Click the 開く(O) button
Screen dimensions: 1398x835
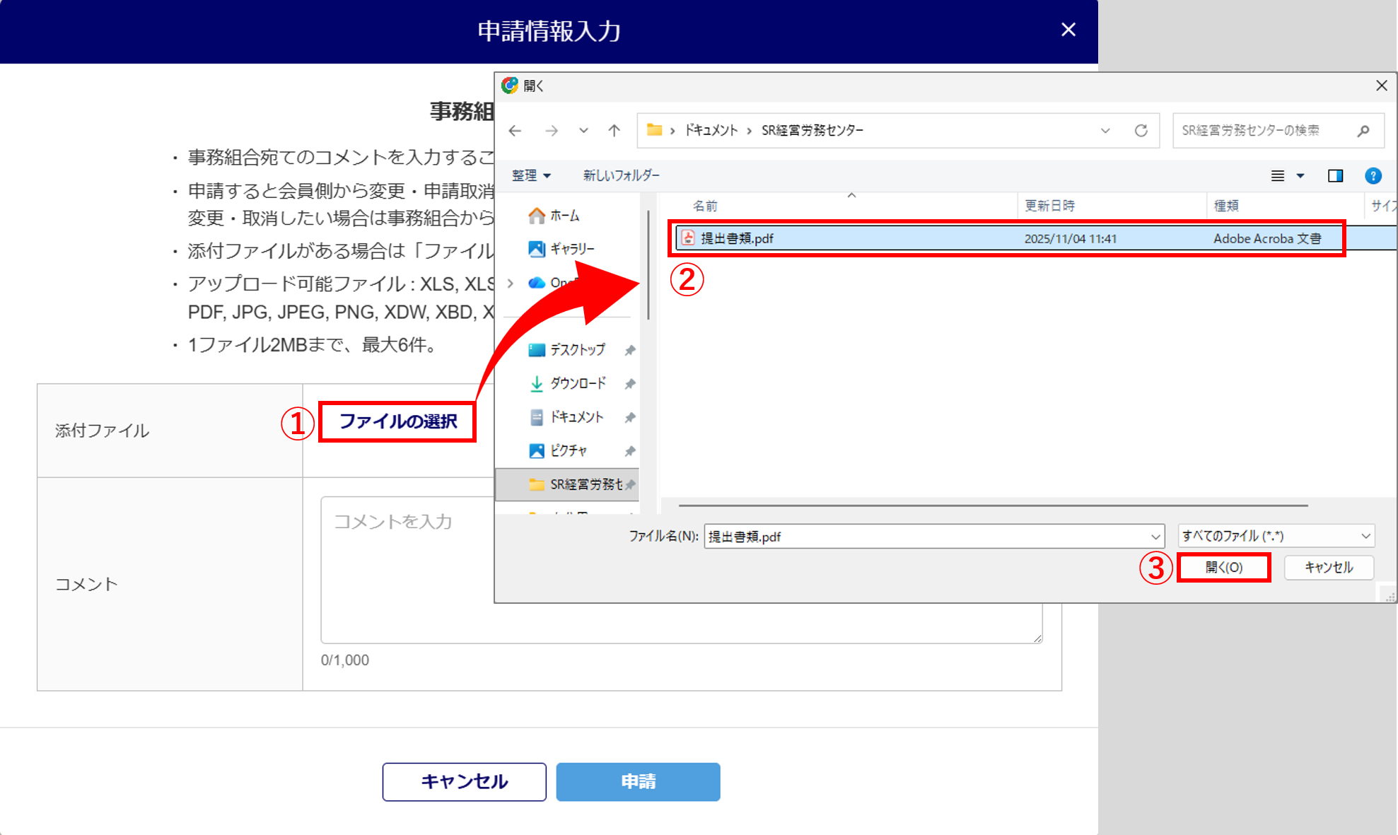tap(1223, 568)
